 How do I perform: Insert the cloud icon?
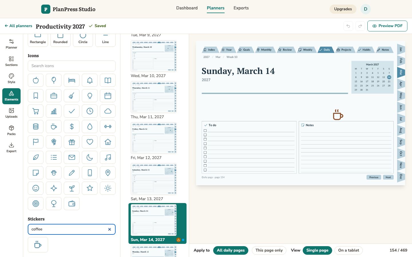pyautogui.click(x=108, y=111)
